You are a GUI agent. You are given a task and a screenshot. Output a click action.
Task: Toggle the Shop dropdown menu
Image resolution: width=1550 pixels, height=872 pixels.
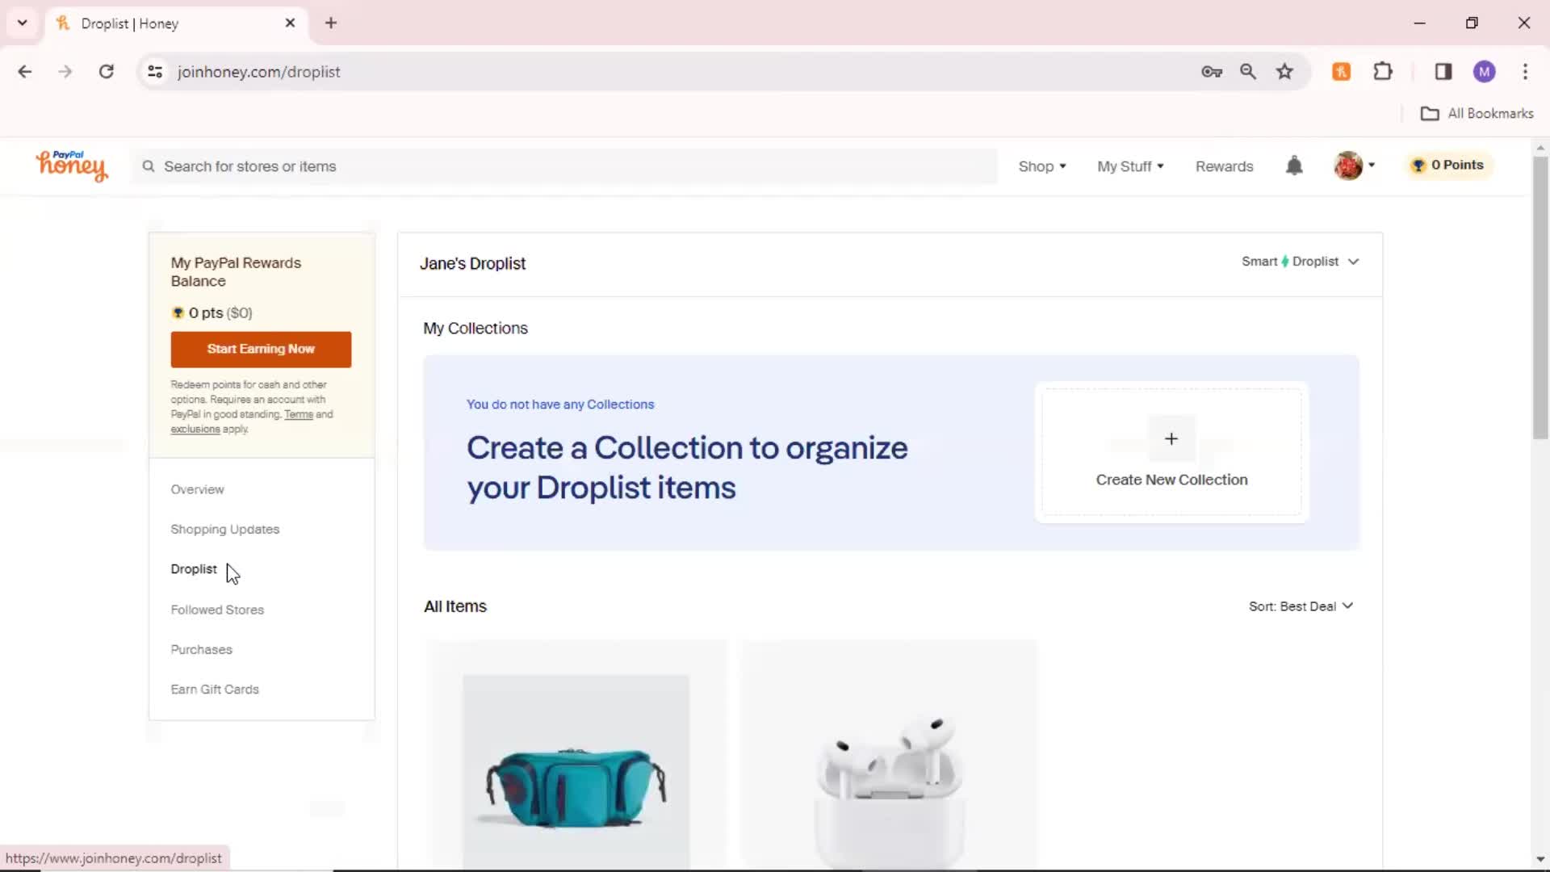click(x=1041, y=166)
